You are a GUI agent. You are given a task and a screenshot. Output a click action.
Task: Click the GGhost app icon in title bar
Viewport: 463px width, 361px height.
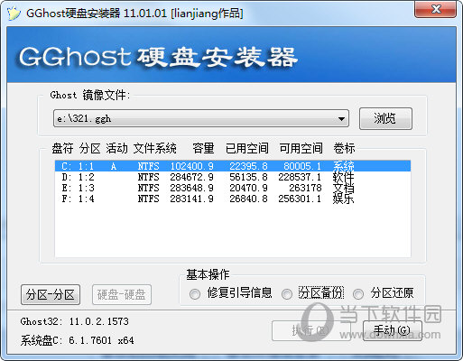(13, 14)
